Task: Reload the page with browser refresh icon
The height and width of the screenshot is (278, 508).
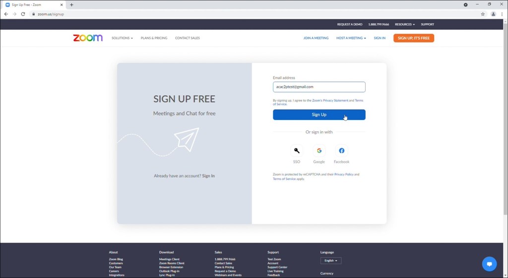Action: pyautogui.click(x=23, y=14)
